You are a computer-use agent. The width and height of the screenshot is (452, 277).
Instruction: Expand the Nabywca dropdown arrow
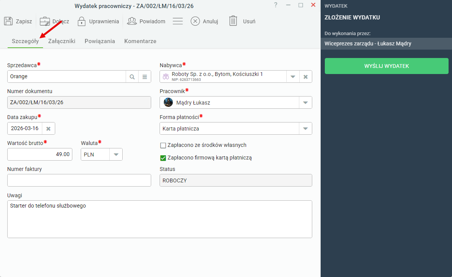(x=293, y=77)
